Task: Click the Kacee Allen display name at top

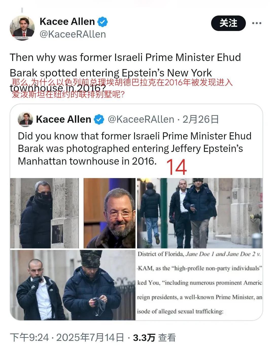Action: 67,22
